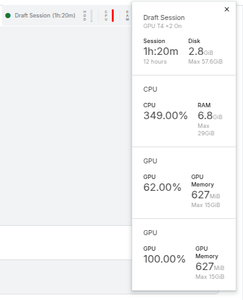Click the second GPU Memory 627MiB value

(x=210, y=266)
